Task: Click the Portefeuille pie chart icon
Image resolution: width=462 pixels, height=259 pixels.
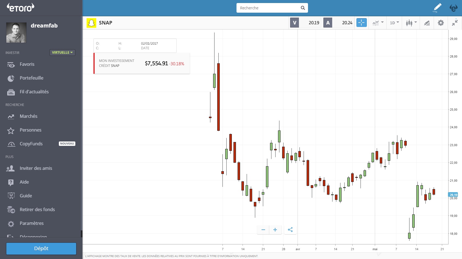Action: tap(11, 78)
